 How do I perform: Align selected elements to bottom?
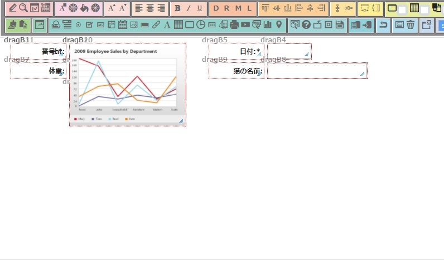(x=288, y=8)
